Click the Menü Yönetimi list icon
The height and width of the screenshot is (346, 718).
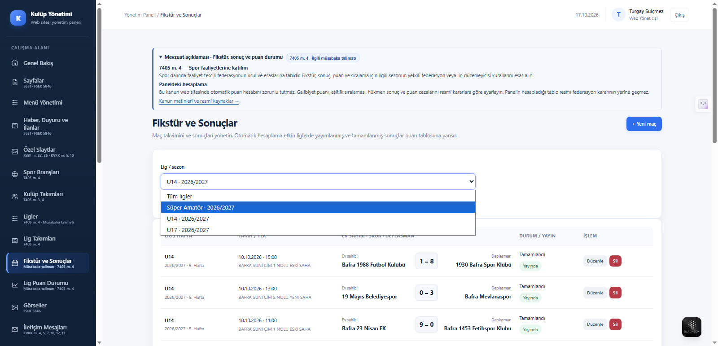(x=15, y=102)
